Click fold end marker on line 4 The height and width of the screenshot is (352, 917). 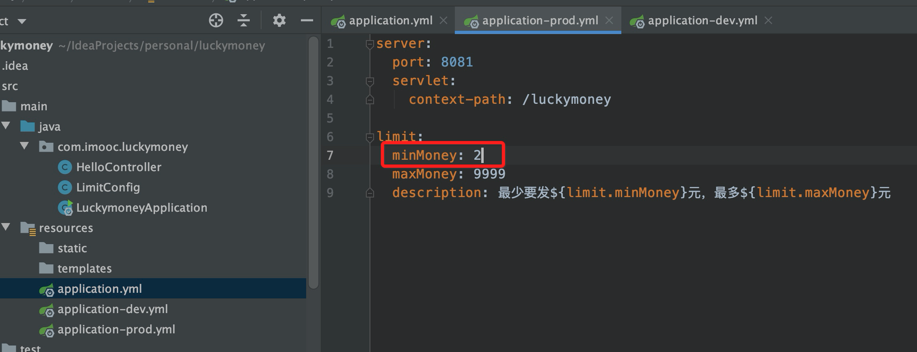pyautogui.click(x=370, y=99)
